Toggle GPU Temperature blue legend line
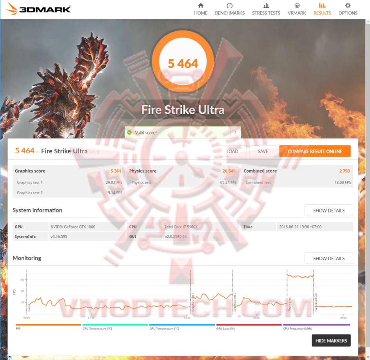Screen dimensions: 370x360 [x=182, y=325]
